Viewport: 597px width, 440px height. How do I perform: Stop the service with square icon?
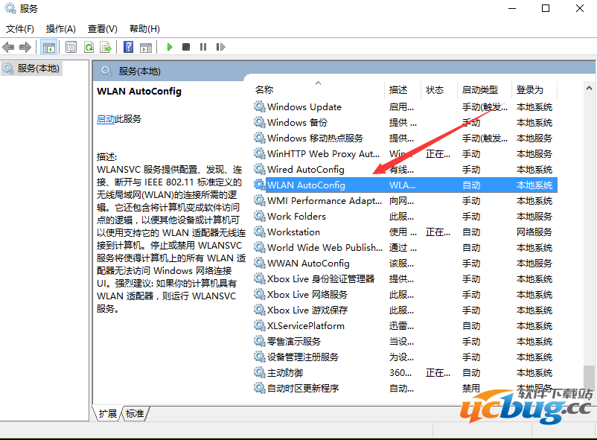pyautogui.click(x=186, y=47)
